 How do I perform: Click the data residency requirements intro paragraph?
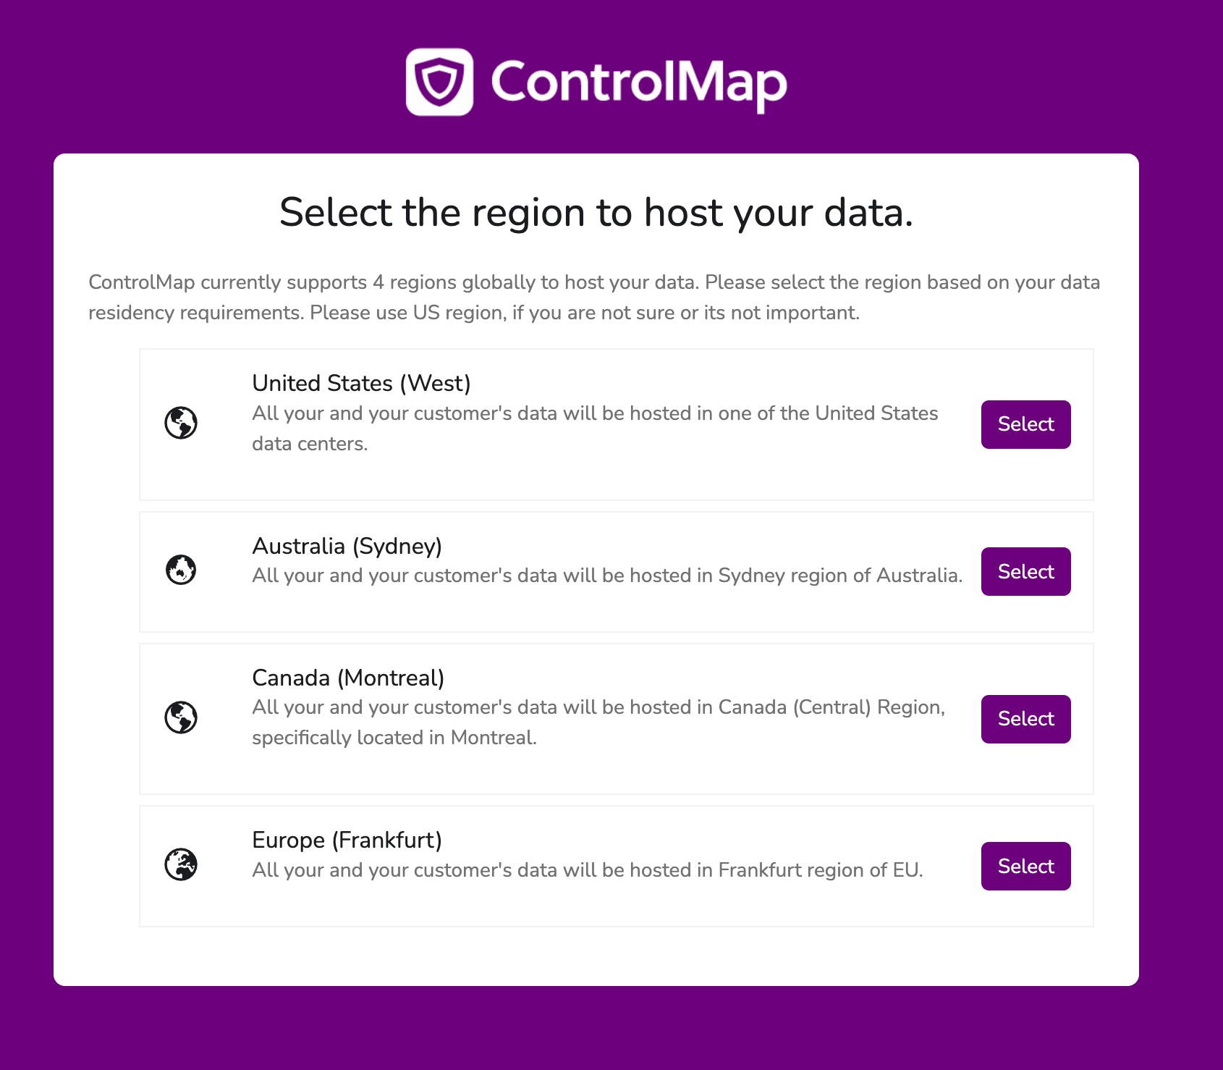tap(594, 298)
